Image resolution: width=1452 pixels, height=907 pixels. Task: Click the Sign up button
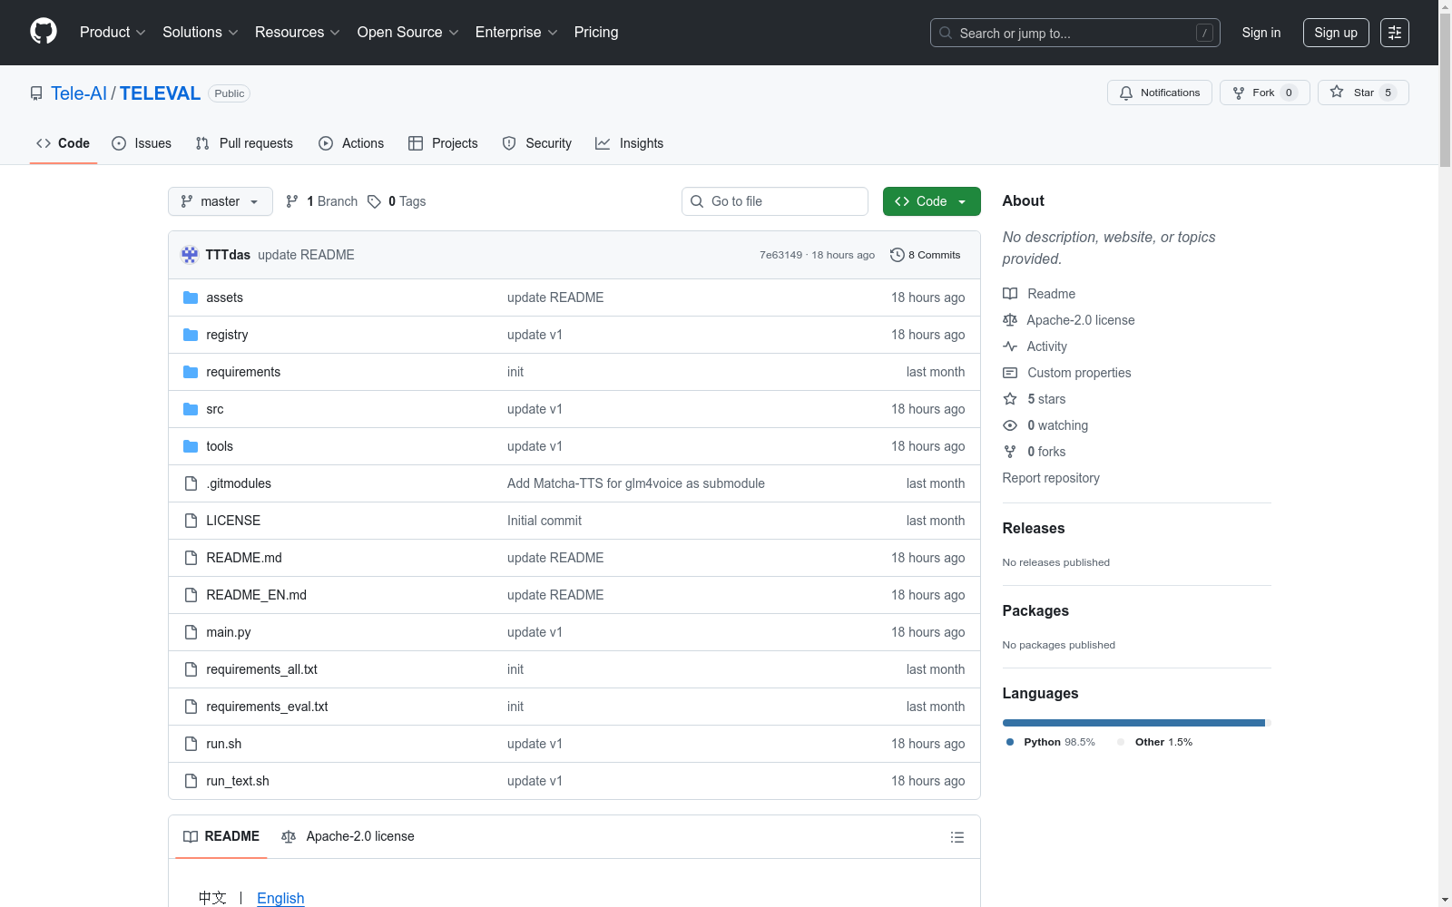coord(1336,33)
